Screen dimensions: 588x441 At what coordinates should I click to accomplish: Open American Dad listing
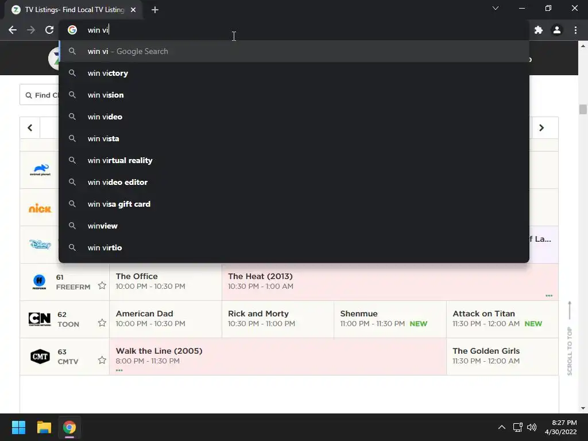click(x=165, y=319)
